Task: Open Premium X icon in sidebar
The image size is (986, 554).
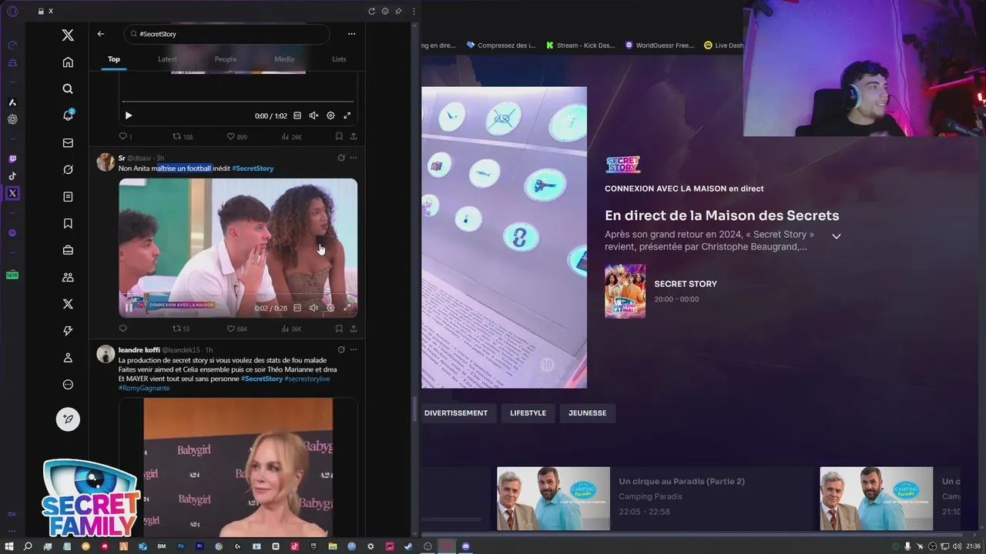Action: click(68, 304)
